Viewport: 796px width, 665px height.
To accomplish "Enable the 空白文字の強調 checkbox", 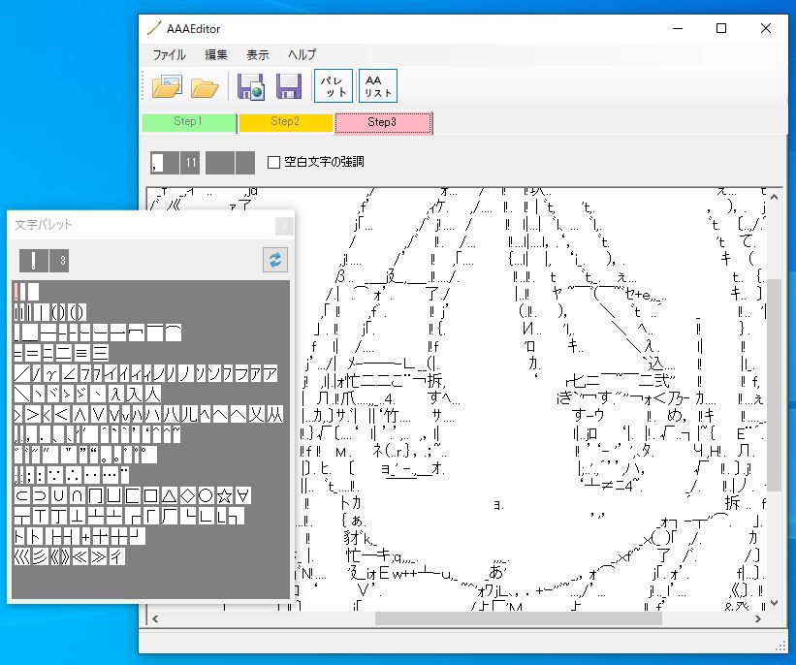I will coord(273,162).
